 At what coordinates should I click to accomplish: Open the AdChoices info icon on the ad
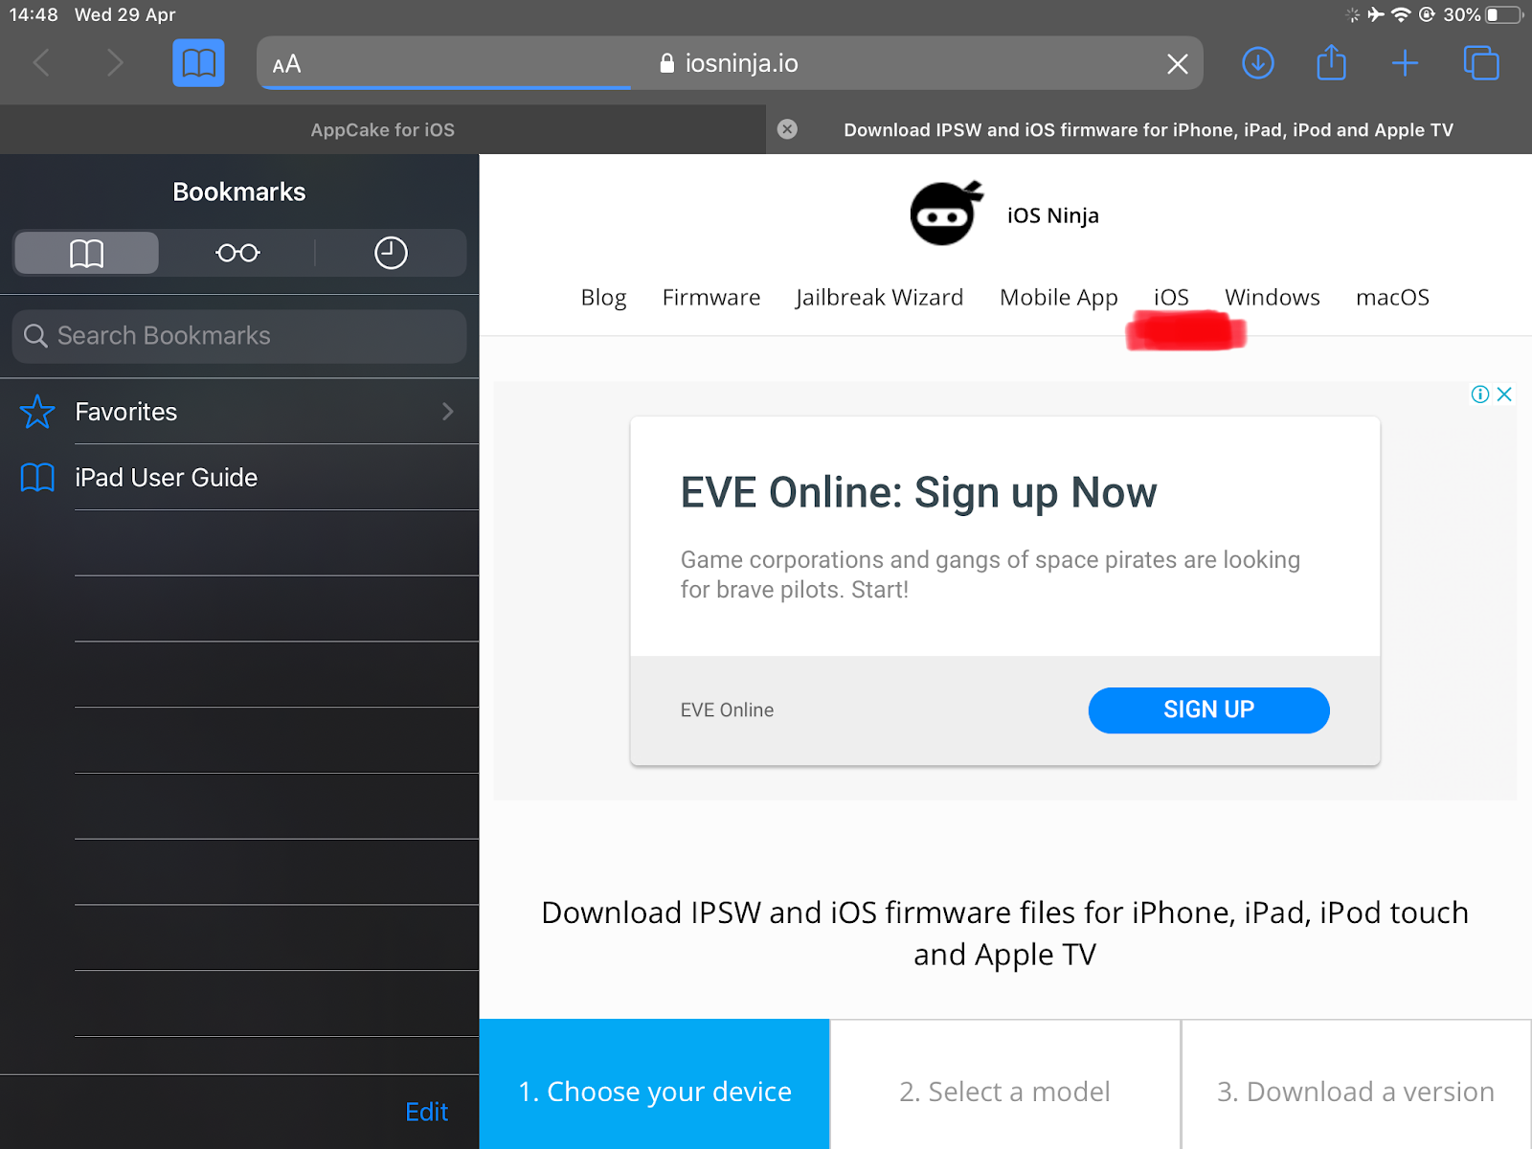coord(1478,394)
